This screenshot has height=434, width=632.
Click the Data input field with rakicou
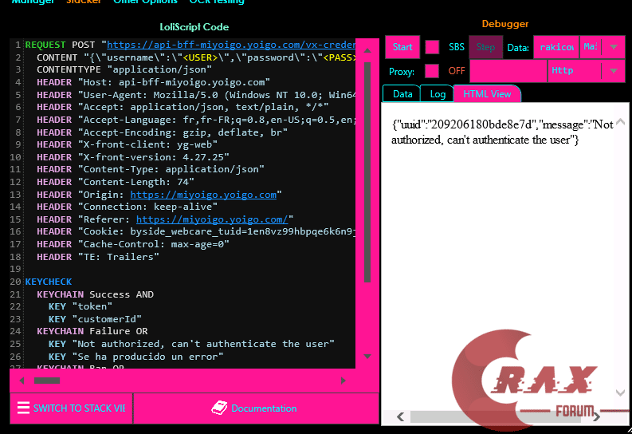[x=556, y=47]
